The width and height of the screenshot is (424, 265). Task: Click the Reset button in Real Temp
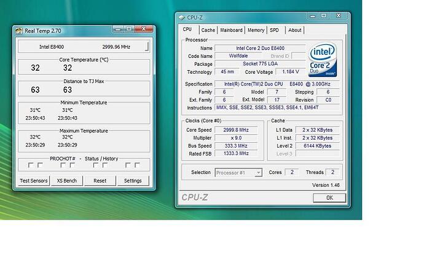[x=100, y=181]
